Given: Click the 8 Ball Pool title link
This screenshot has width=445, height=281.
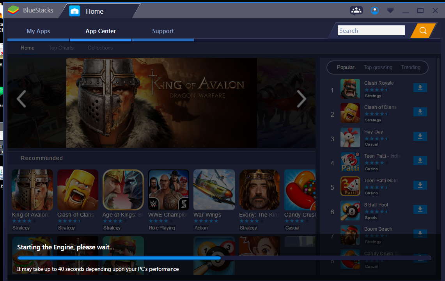Looking at the screenshot, I should (376, 205).
